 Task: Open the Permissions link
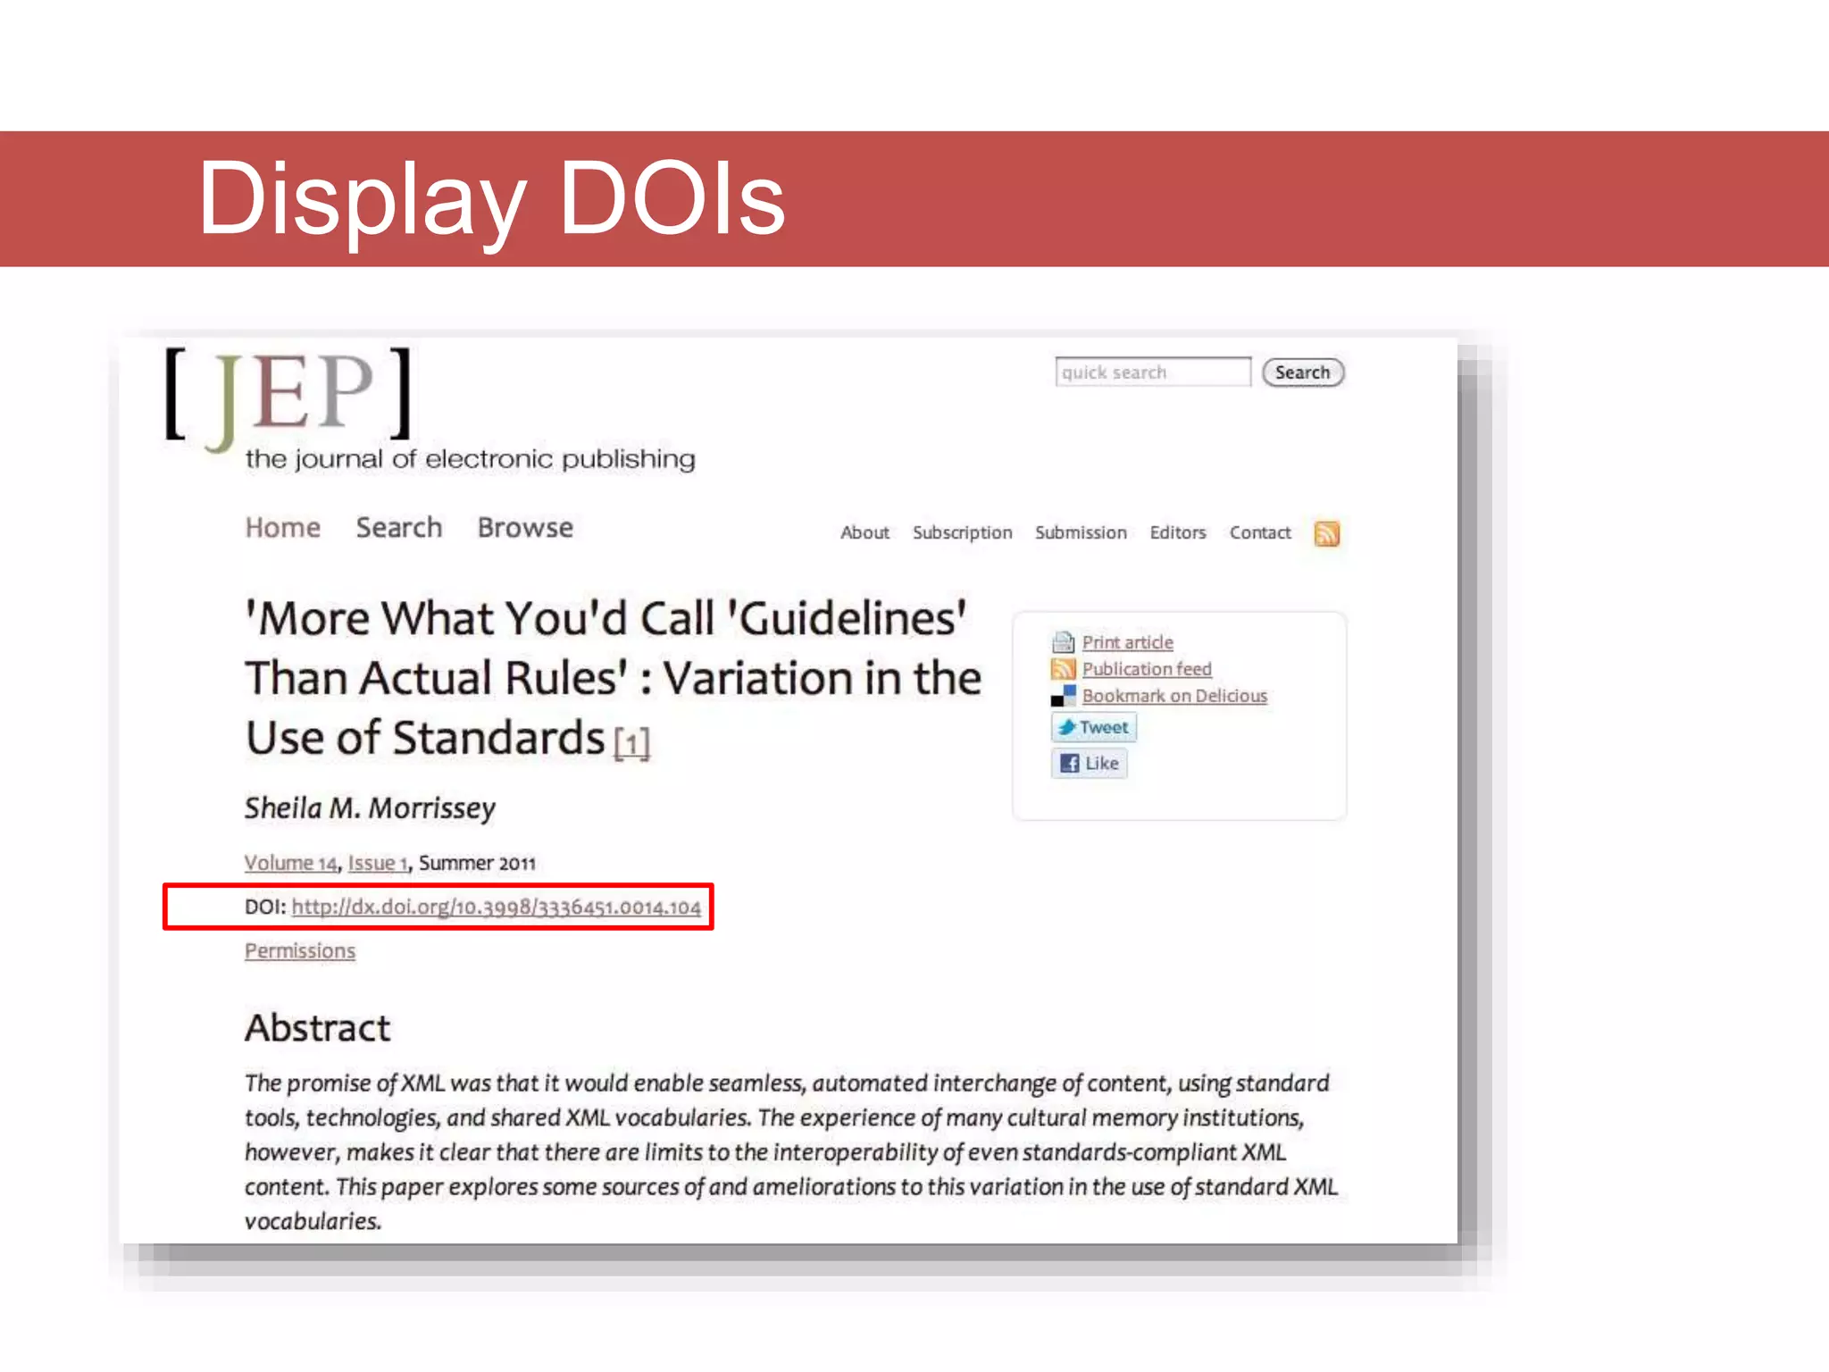299,951
